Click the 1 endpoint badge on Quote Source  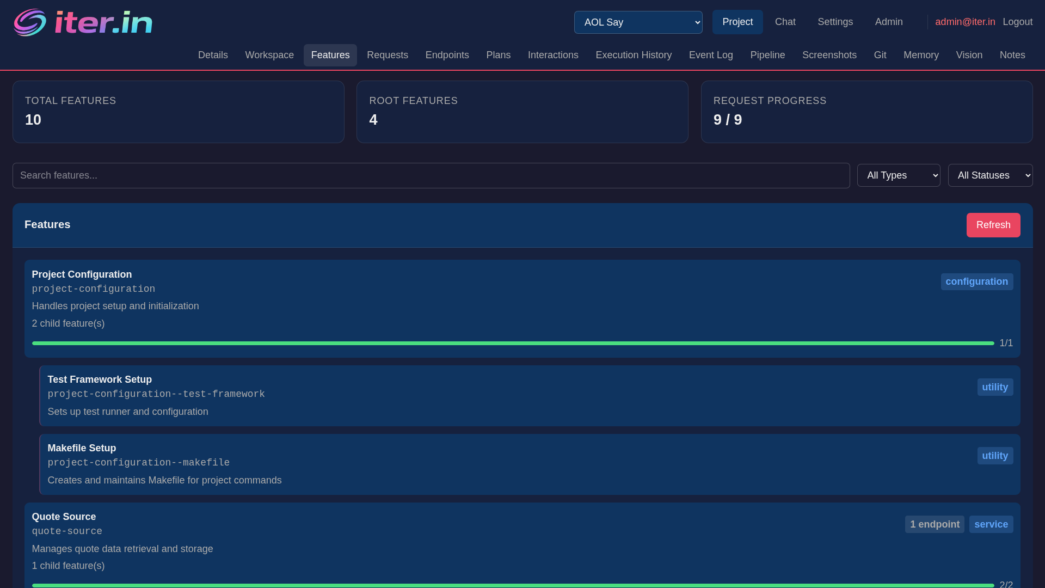pos(934,524)
